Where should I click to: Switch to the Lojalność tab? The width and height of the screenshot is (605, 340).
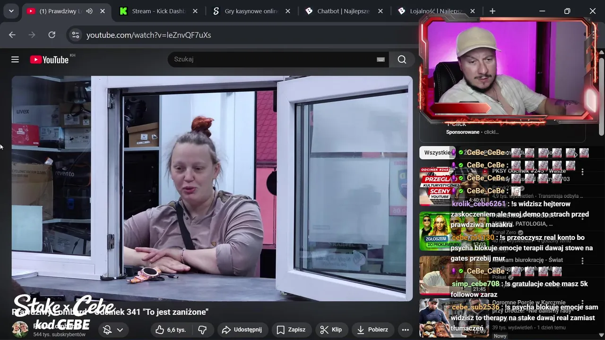(436, 11)
